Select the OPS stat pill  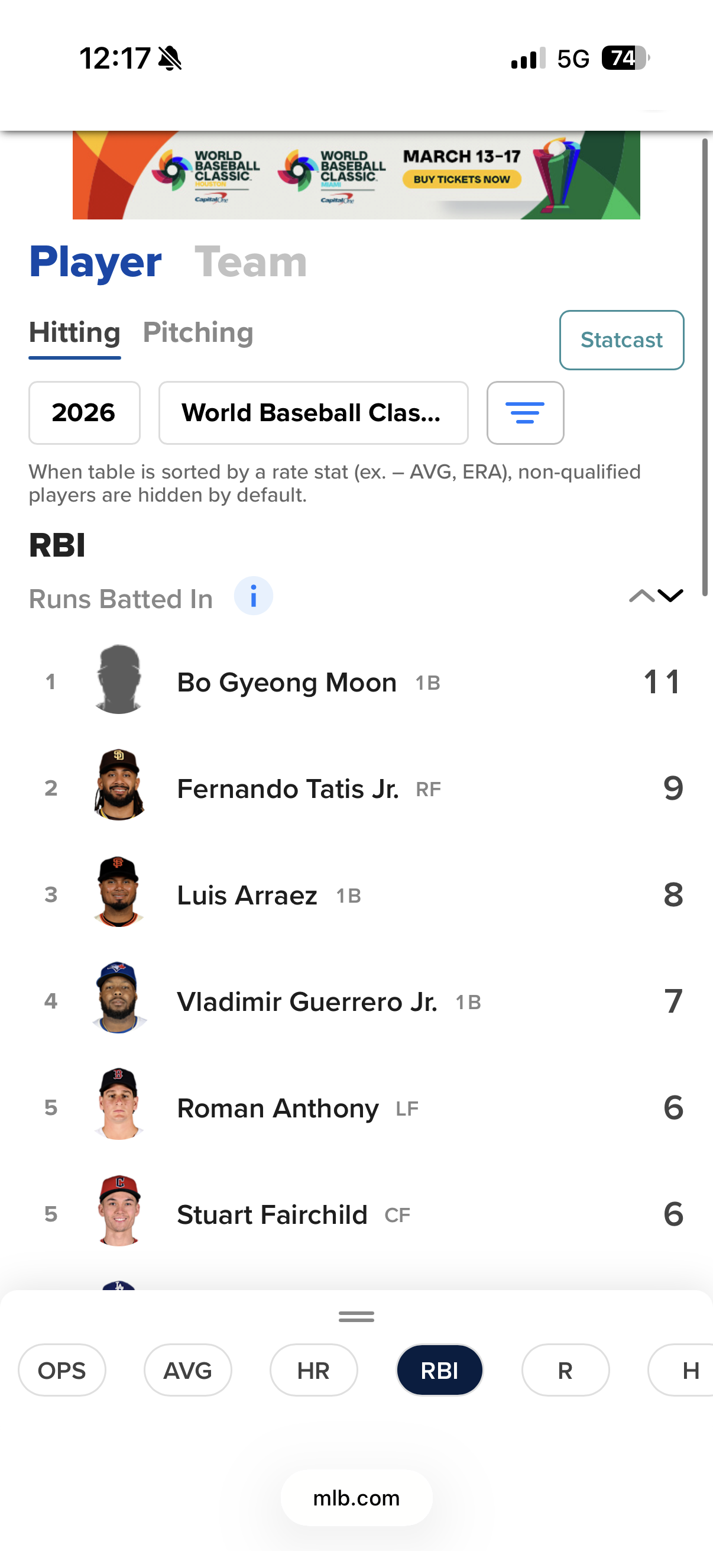tap(62, 1371)
